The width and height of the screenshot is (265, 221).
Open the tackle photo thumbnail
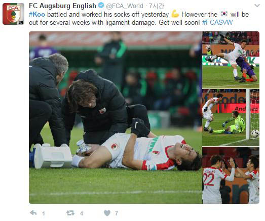[231, 60]
